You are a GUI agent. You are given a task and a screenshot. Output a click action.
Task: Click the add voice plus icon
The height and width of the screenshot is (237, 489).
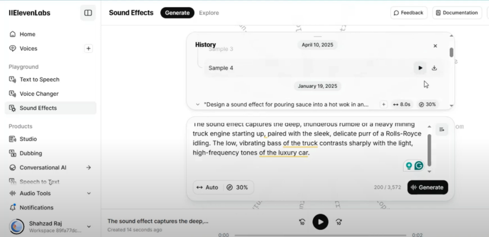point(88,48)
